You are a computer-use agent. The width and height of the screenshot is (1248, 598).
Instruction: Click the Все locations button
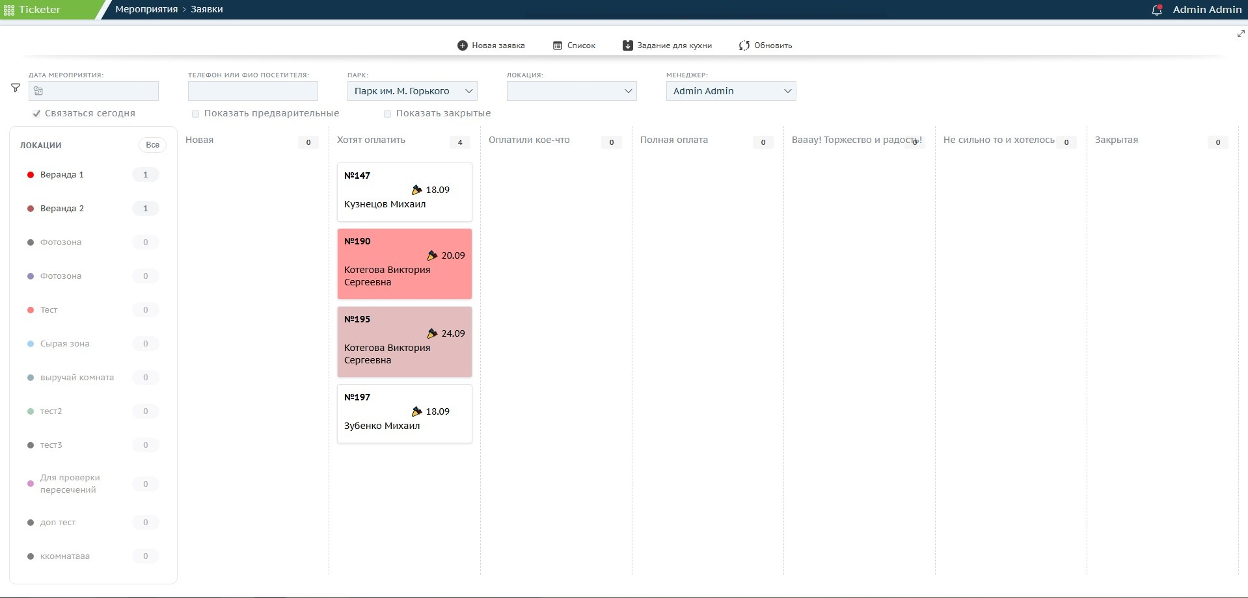[x=153, y=145]
